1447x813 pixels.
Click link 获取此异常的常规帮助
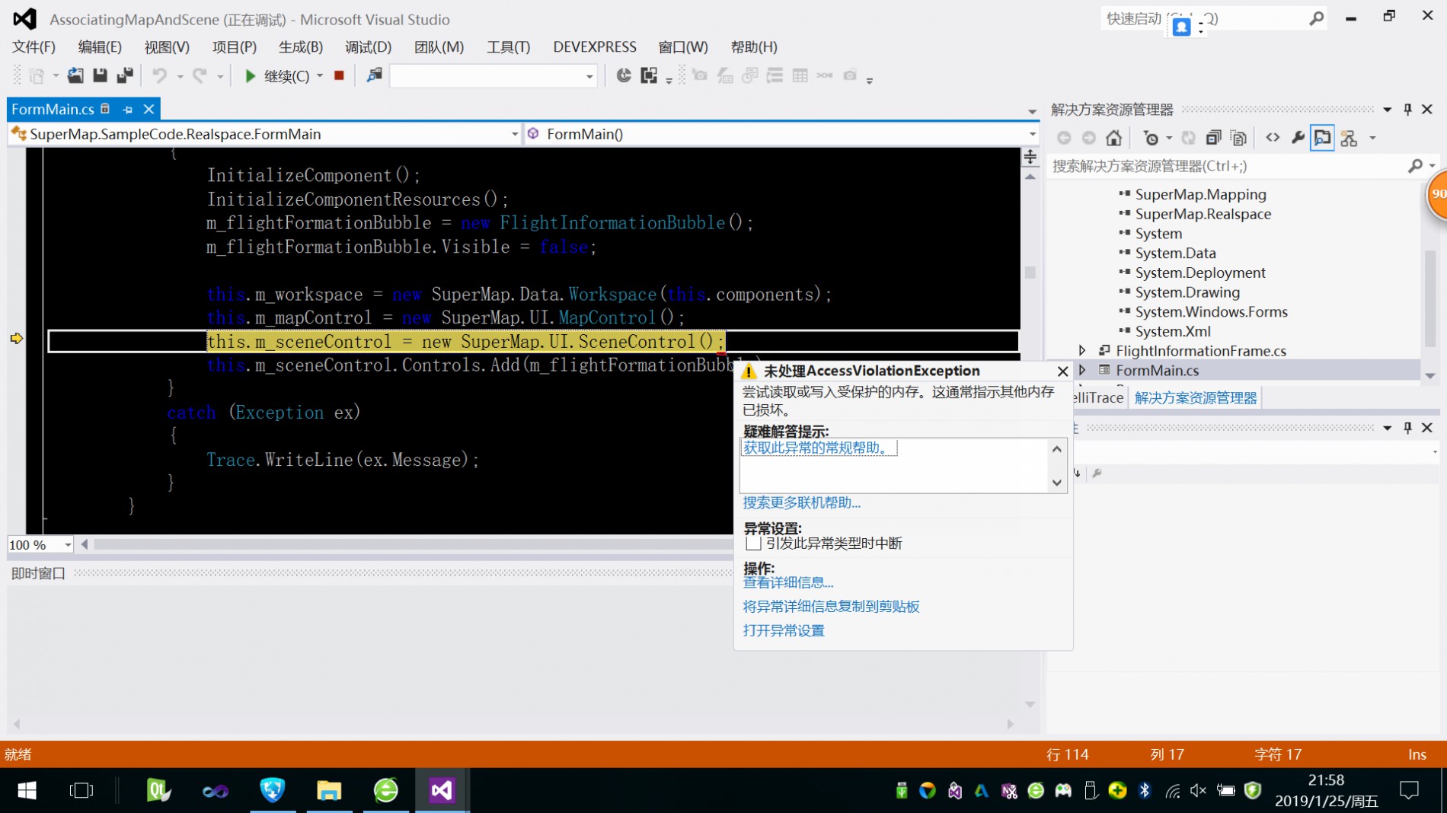(x=819, y=448)
